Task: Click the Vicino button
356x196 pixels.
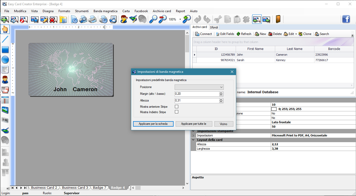Action: pos(223,124)
